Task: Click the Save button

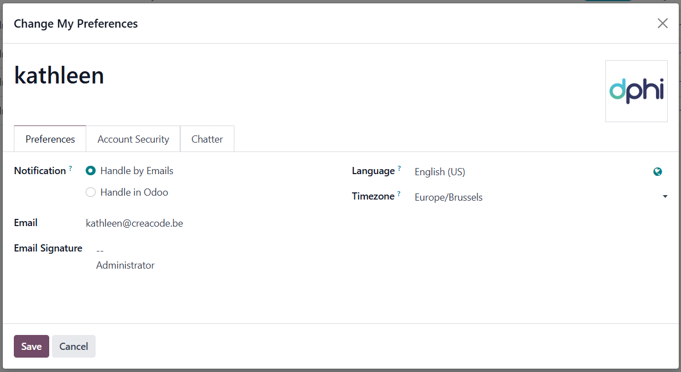Action: 31,346
